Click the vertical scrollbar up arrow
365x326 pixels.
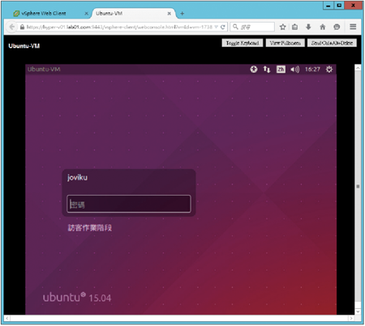(x=358, y=68)
